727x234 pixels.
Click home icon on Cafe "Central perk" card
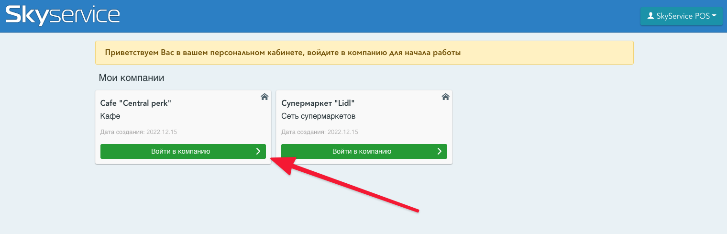tap(264, 97)
